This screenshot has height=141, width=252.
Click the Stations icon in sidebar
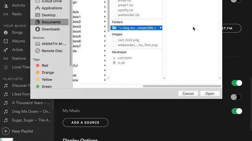(x=6, y=58)
